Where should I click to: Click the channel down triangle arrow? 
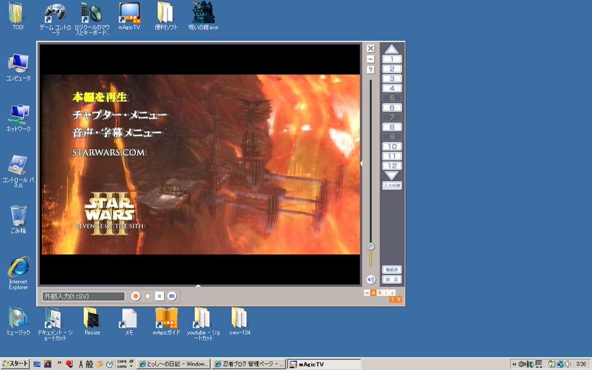coord(391,176)
